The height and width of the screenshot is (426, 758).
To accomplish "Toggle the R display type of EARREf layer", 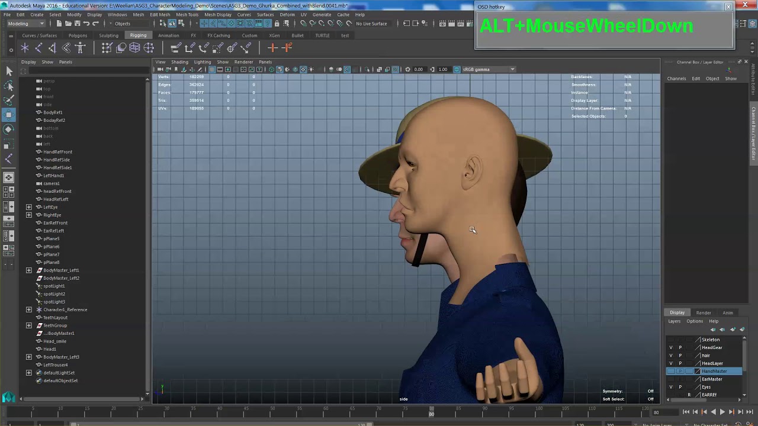I will [x=689, y=395].
